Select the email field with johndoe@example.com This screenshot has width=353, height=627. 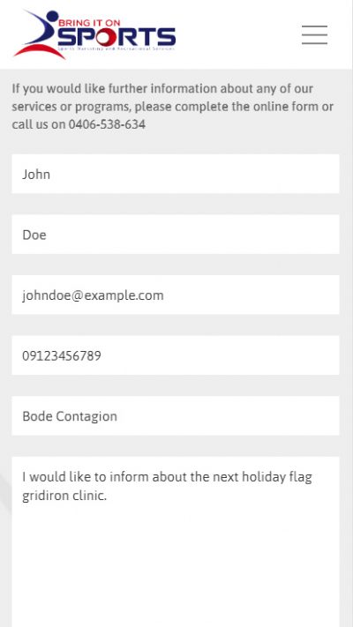pyautogui.click(x=176, y=295)
